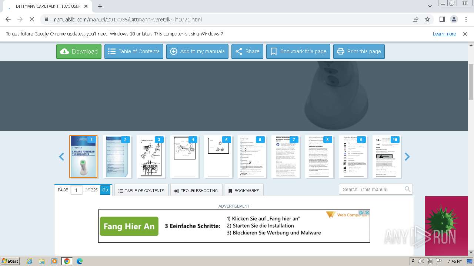474x266 pixels.
Task: Open page 6 thumbnail
Action: point(252,157)
